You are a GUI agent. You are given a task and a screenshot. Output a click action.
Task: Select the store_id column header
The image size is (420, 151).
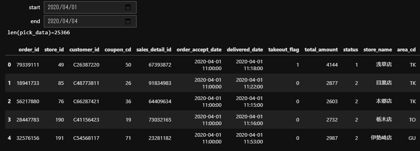tap(54, 50)
